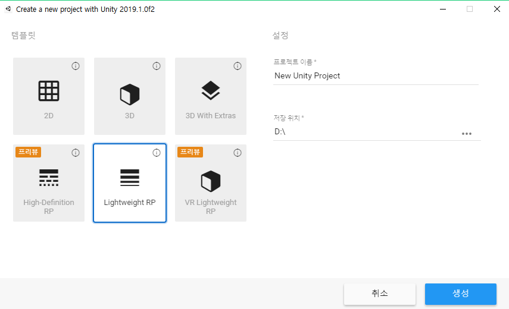Screen dimensions: 509x309
Task: Open info for the 3D template
Action: coord(157,66)
